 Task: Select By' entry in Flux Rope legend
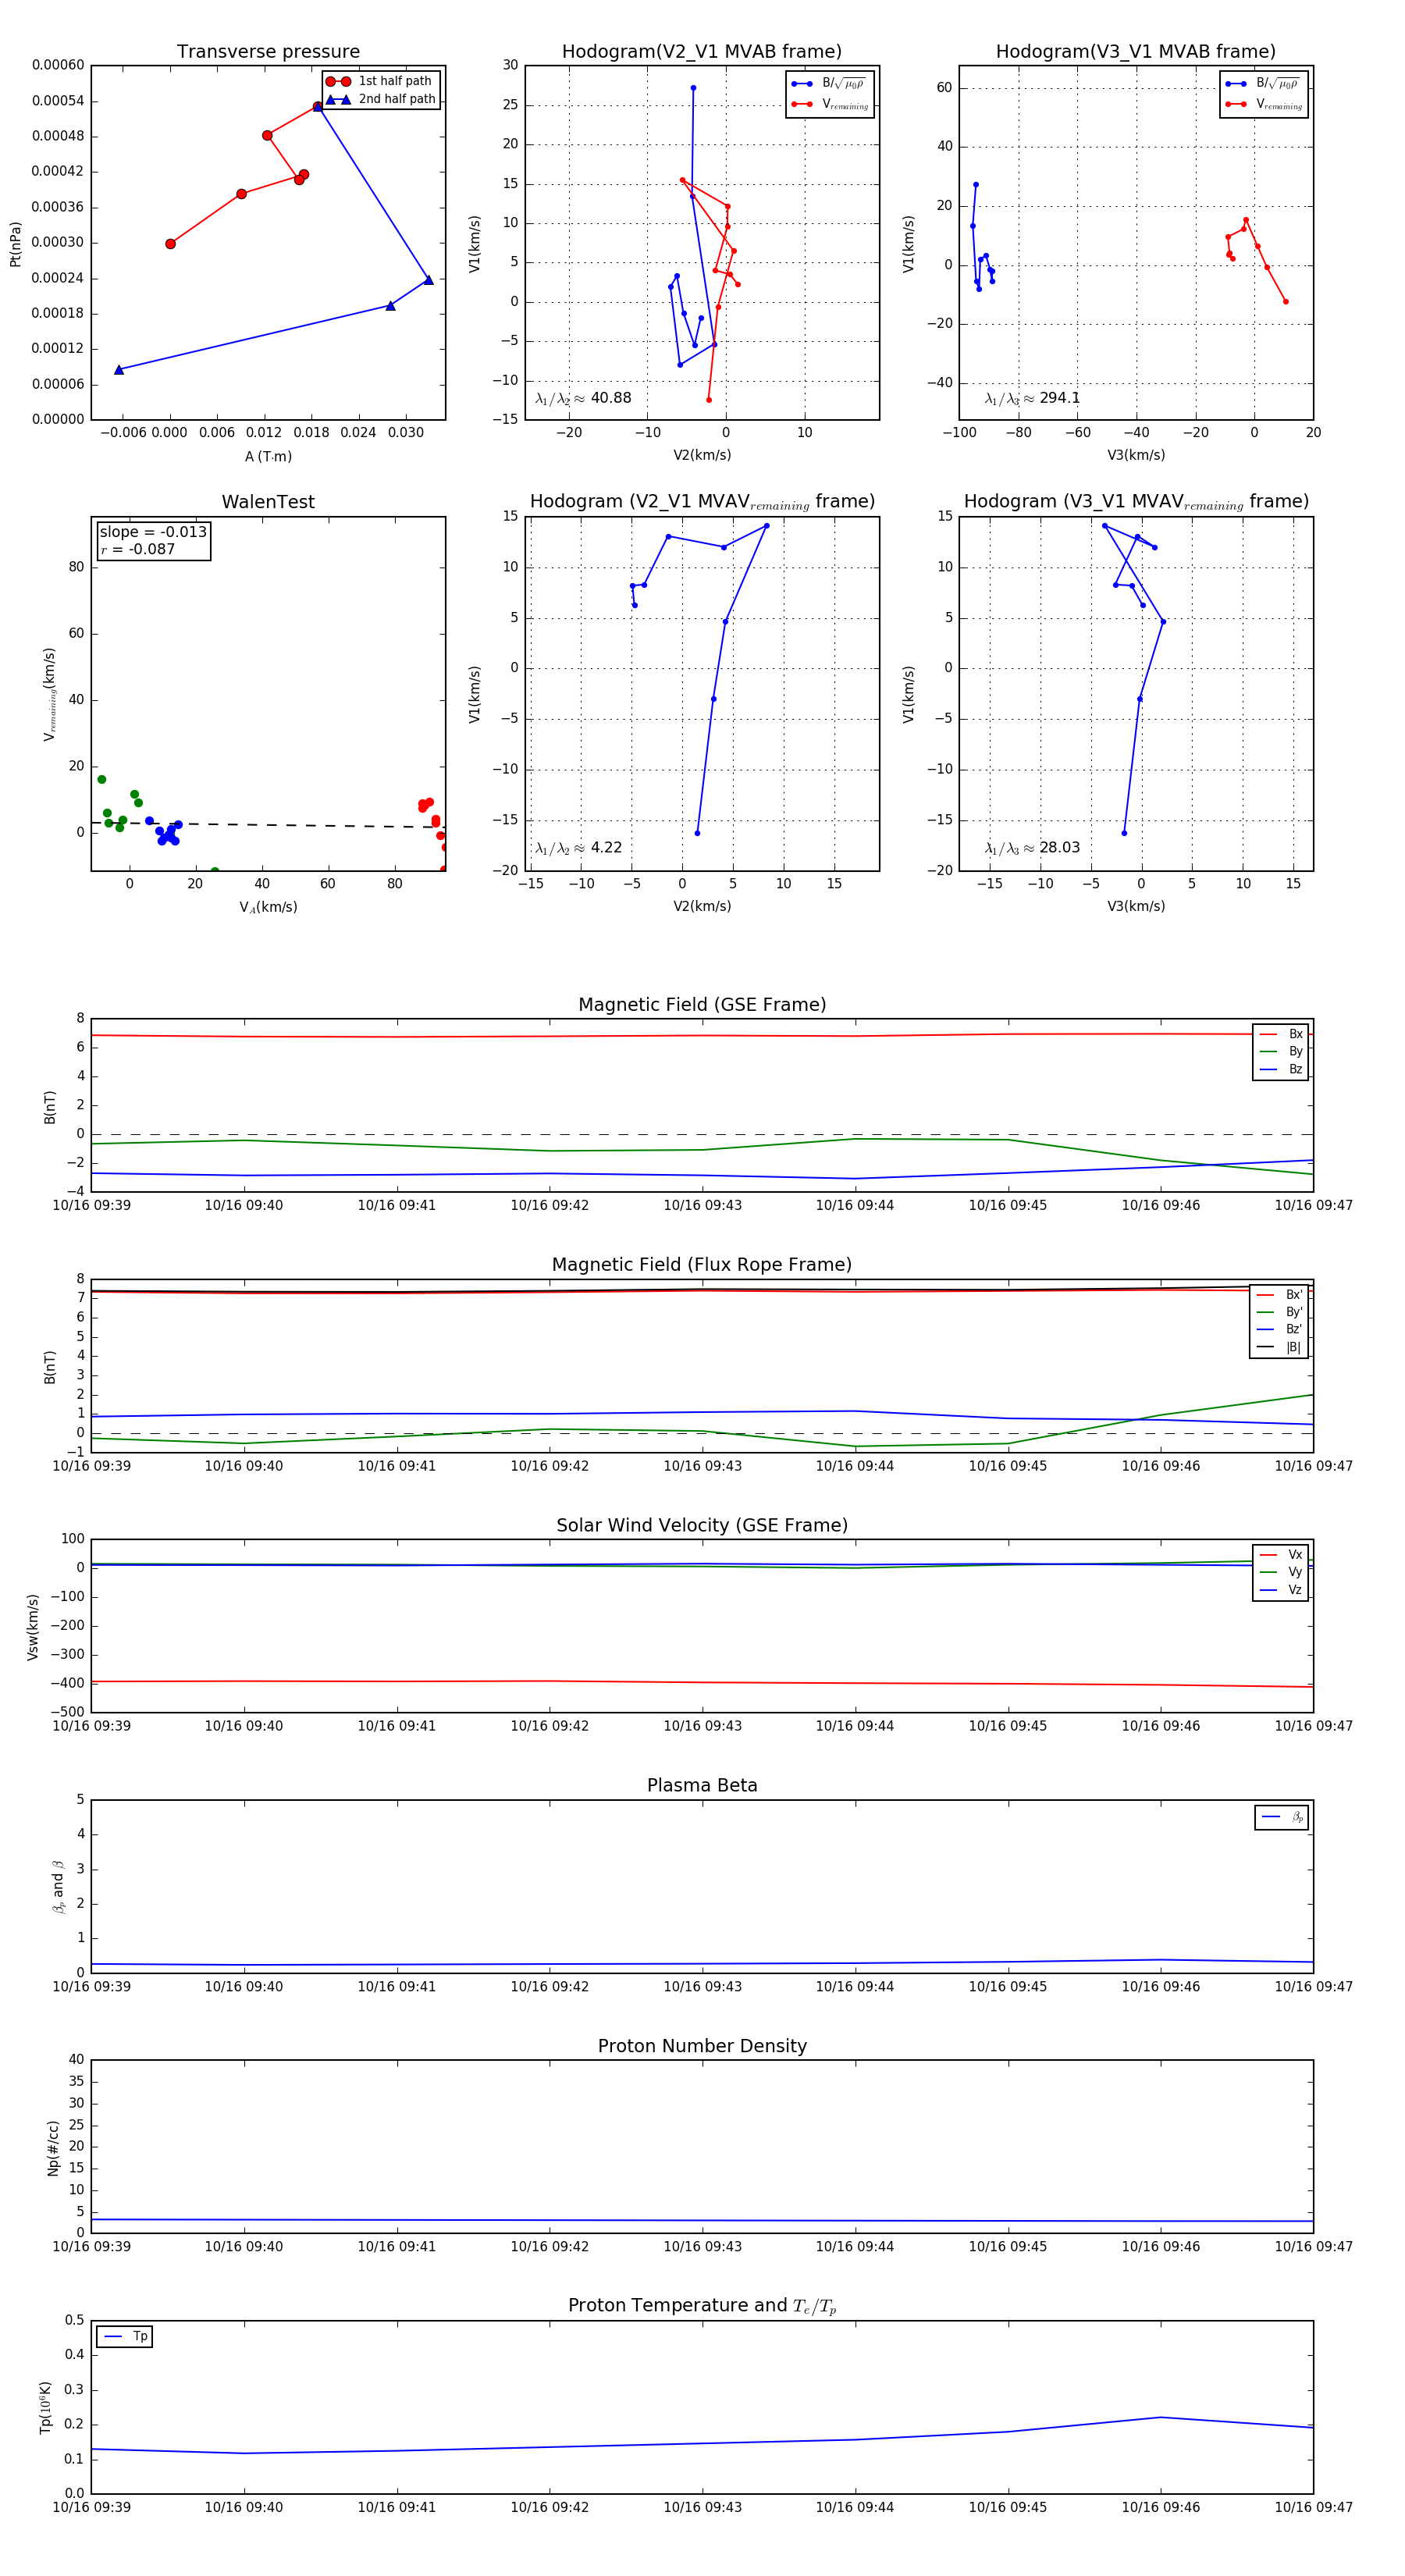tap(1280, 1313)
